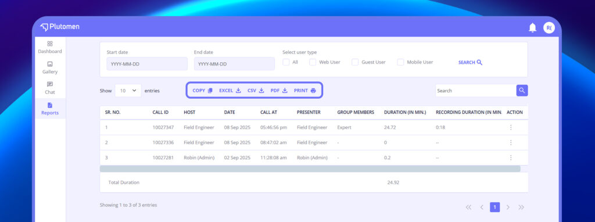Click the magnifier button next to Search box

pyautogui.click(x=522, y=90)
